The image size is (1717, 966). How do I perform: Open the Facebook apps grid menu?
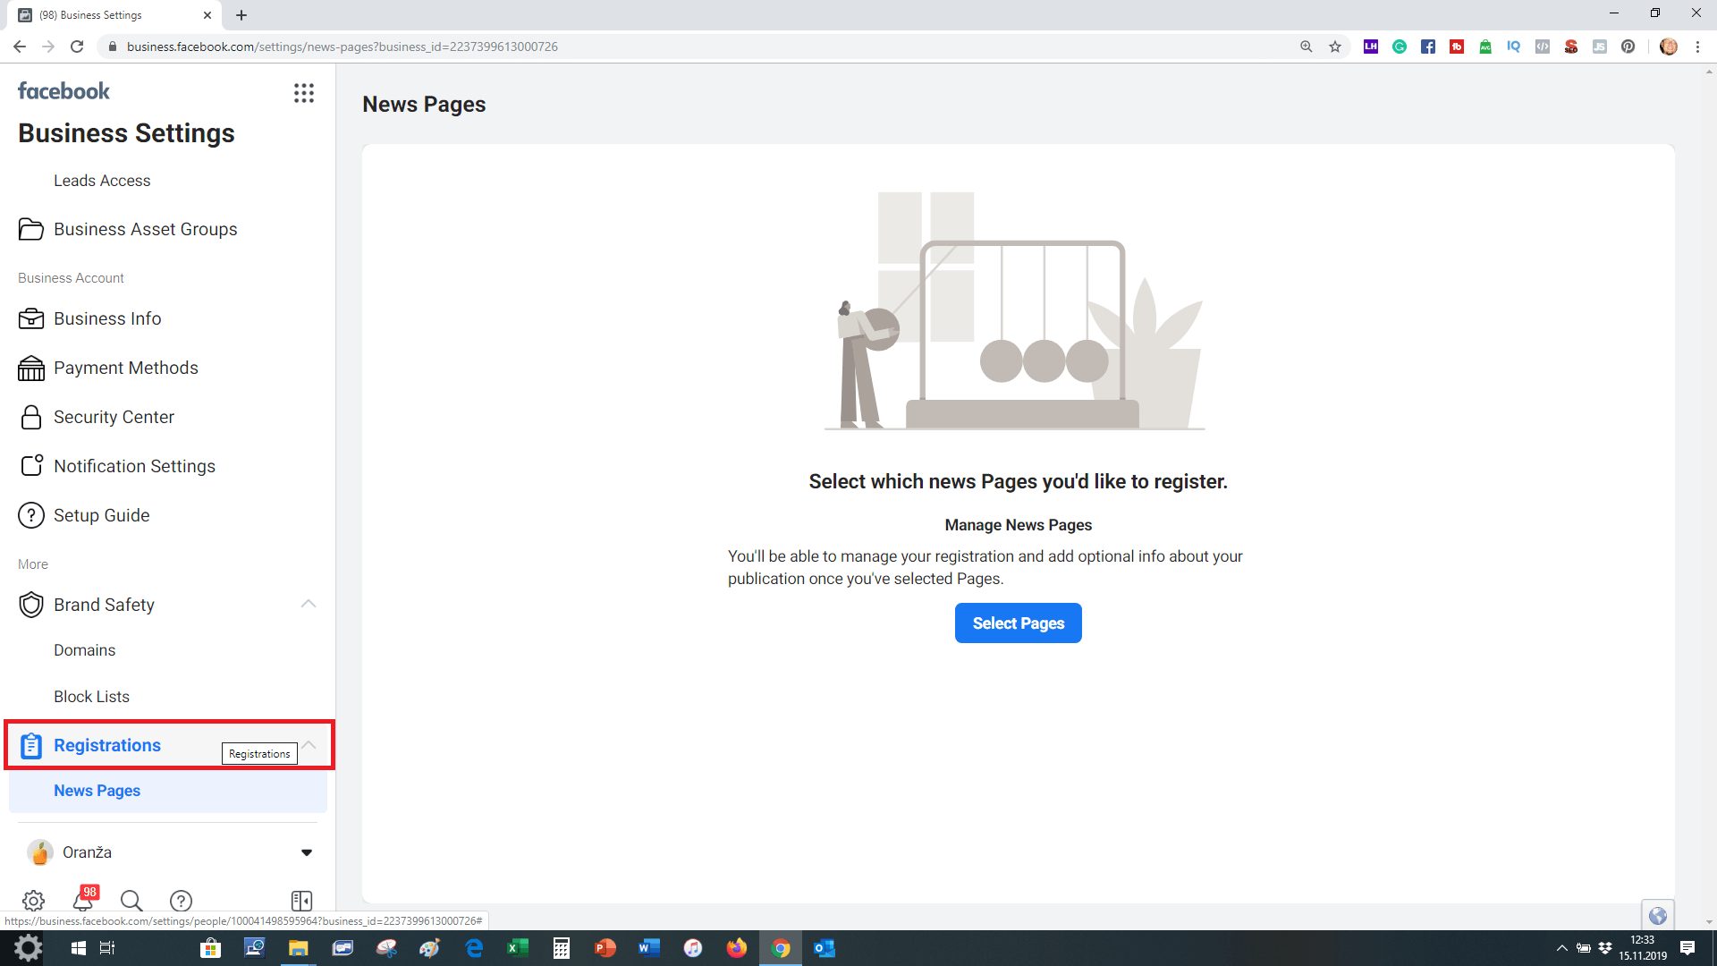(304, 93)
